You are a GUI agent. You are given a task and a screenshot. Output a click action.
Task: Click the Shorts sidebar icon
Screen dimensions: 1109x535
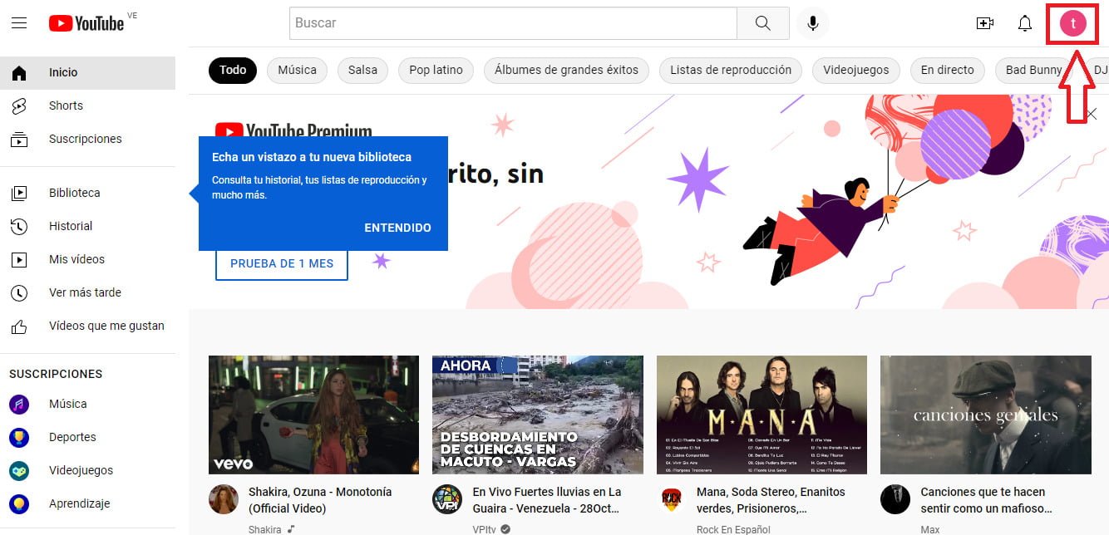pos(19,106)
